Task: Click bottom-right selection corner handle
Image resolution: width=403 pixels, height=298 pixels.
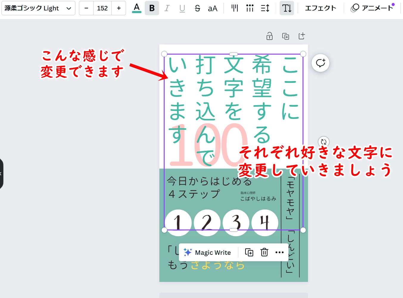Action: pyautogui.click(x=303, y=230)
